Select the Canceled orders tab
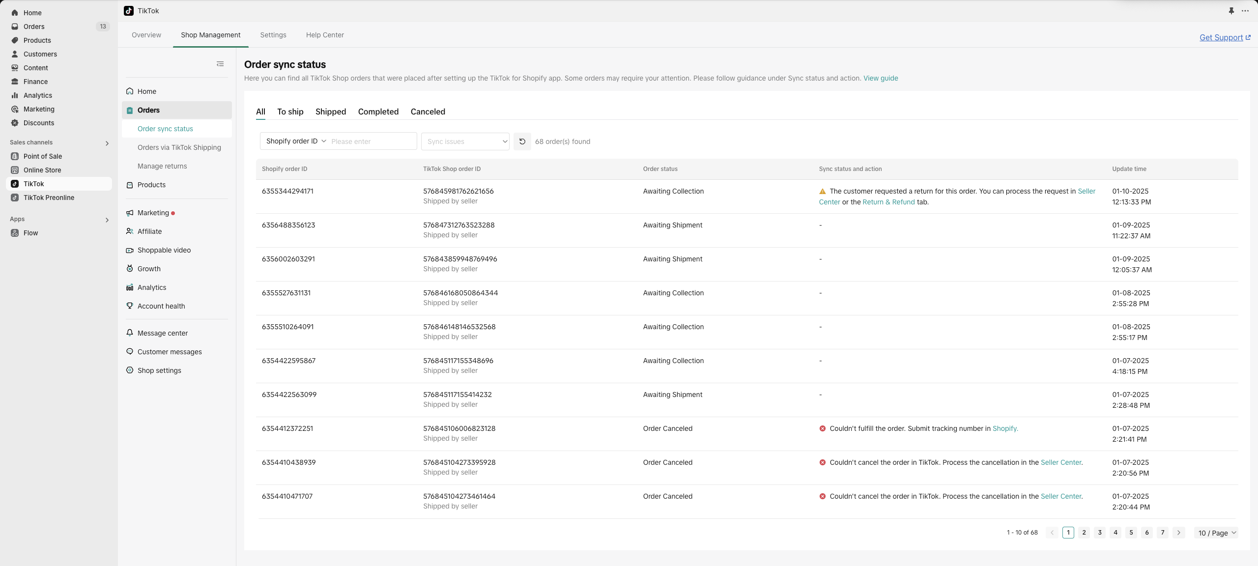This screenshot has height=566, width=1258. (428, 112)
